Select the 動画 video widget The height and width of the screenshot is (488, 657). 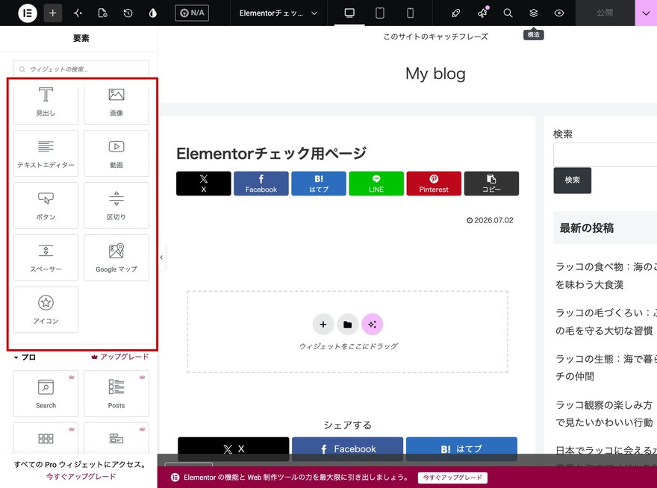(x=116, y=153)
